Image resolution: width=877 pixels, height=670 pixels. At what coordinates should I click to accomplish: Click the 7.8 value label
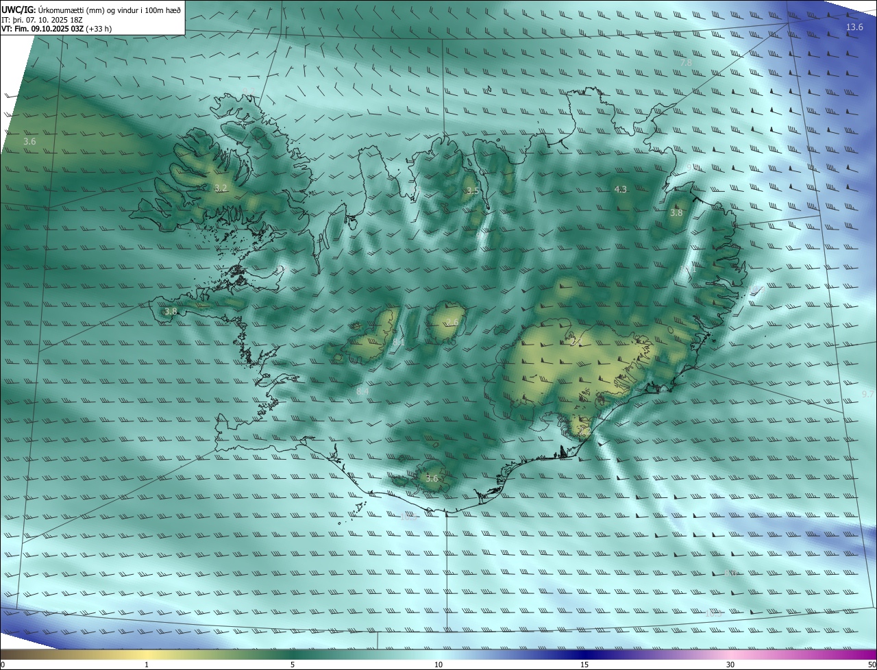(x=686, y=62)
